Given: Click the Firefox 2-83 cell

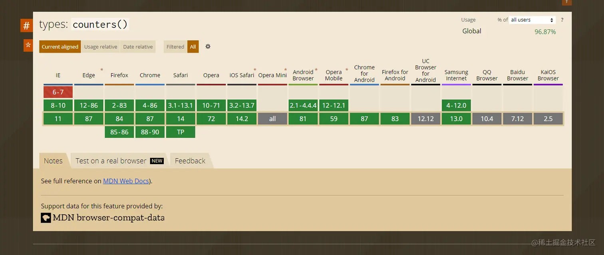Looking at the screenshot, I should point(119,106).
